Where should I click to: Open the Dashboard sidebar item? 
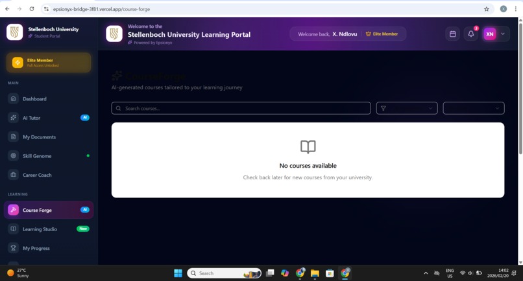point(49,99)
